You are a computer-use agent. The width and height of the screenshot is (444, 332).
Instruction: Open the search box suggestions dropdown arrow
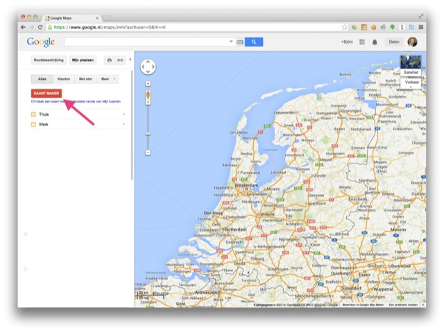pyautogui.click(x=231, y=42)
